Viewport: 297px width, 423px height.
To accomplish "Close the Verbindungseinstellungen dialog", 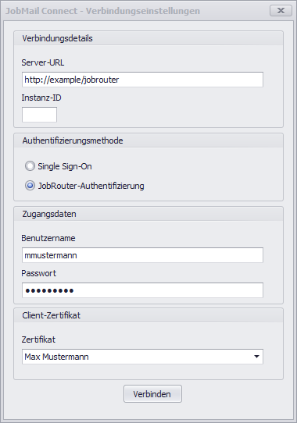I will pyautogui.click(x=281, y=10).
